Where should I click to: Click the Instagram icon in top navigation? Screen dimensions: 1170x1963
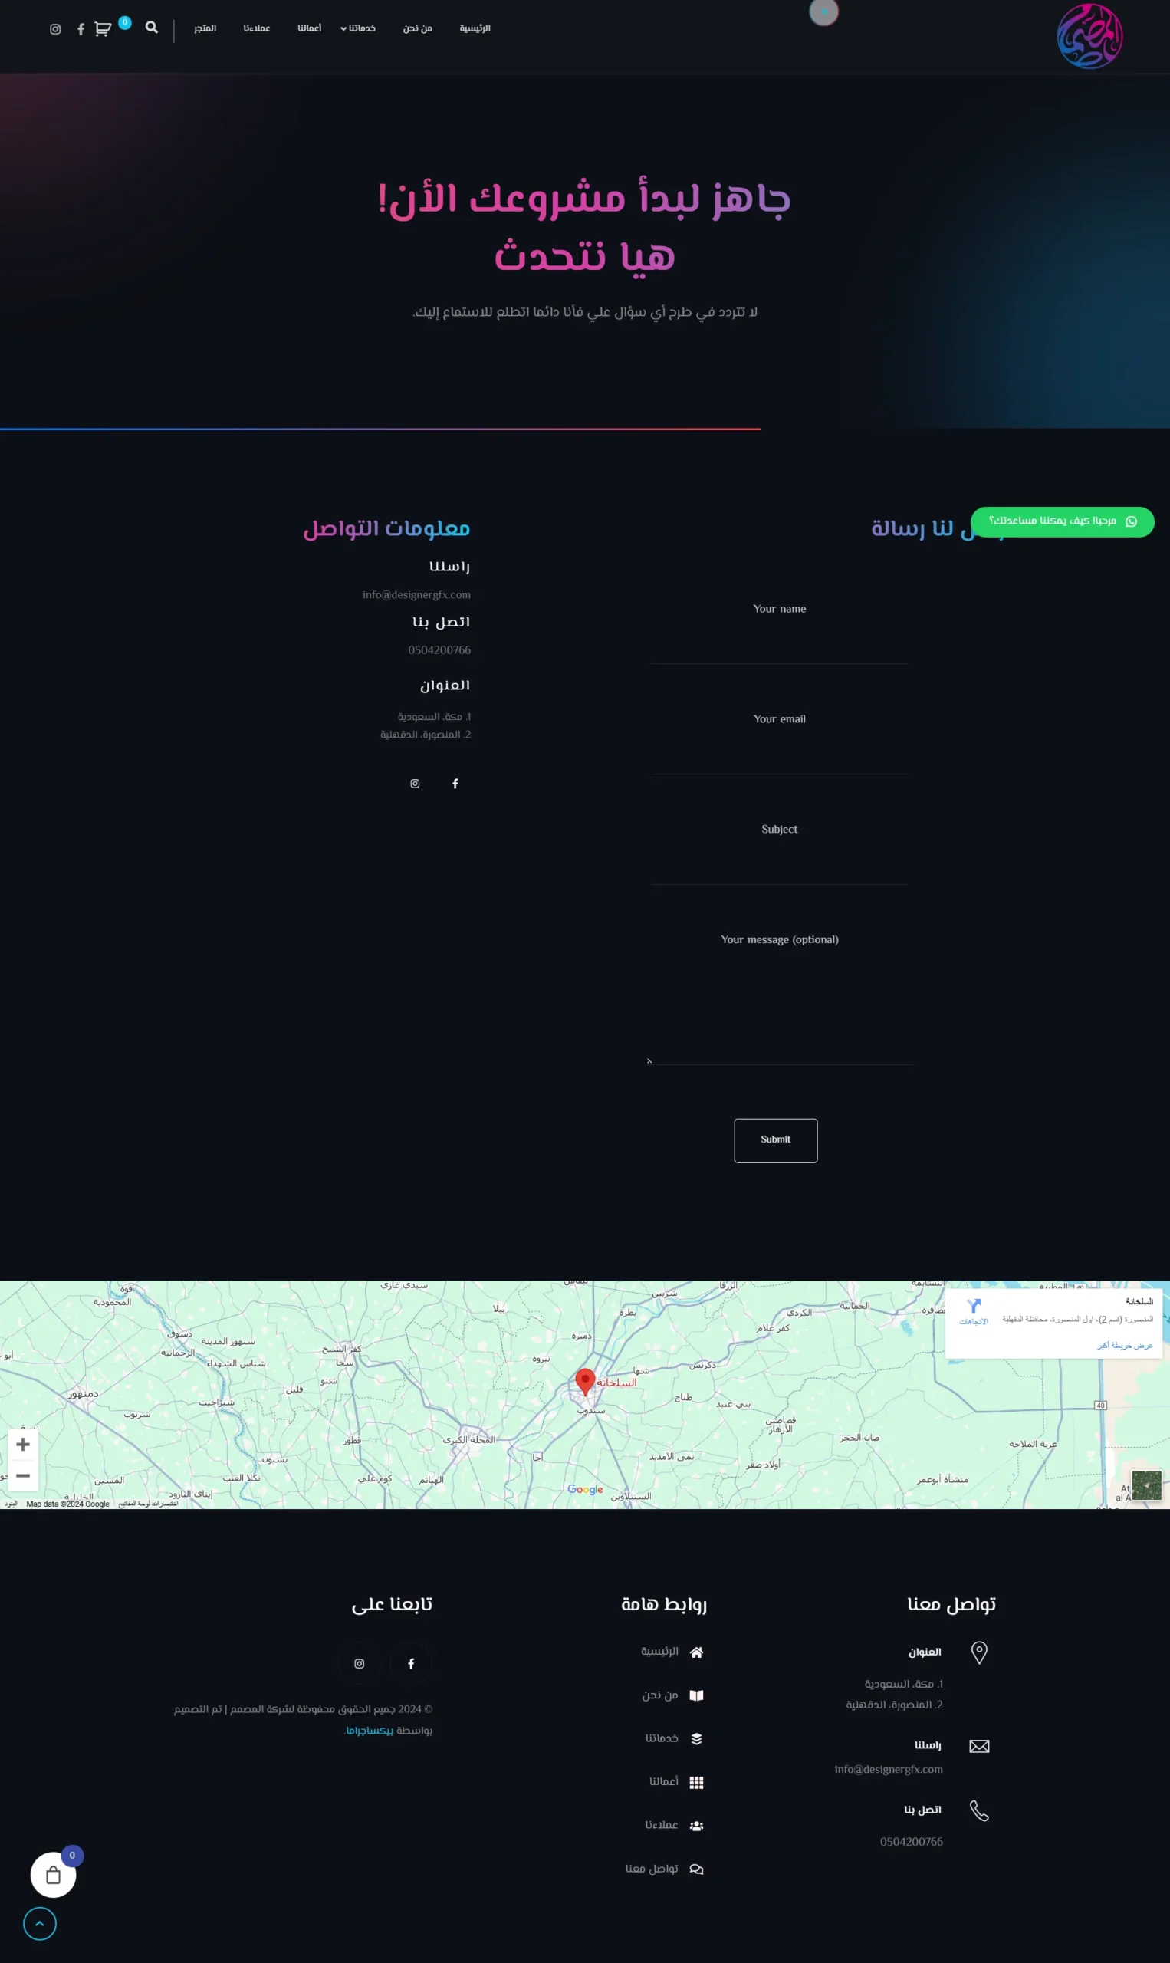[x=55, y=29]
